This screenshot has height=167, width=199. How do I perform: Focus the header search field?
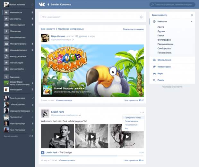(172, 4)
